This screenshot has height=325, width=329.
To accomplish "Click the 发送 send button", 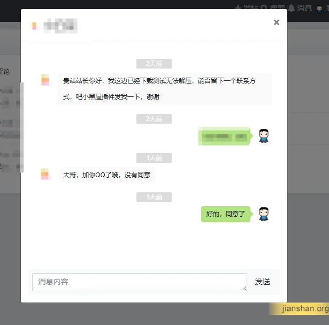I will [x=262, y=282].
